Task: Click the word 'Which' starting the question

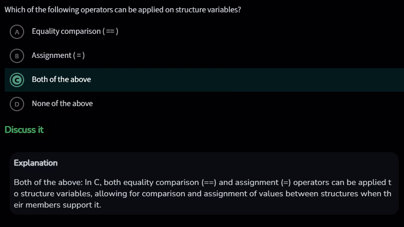Action: pos(15,10)
